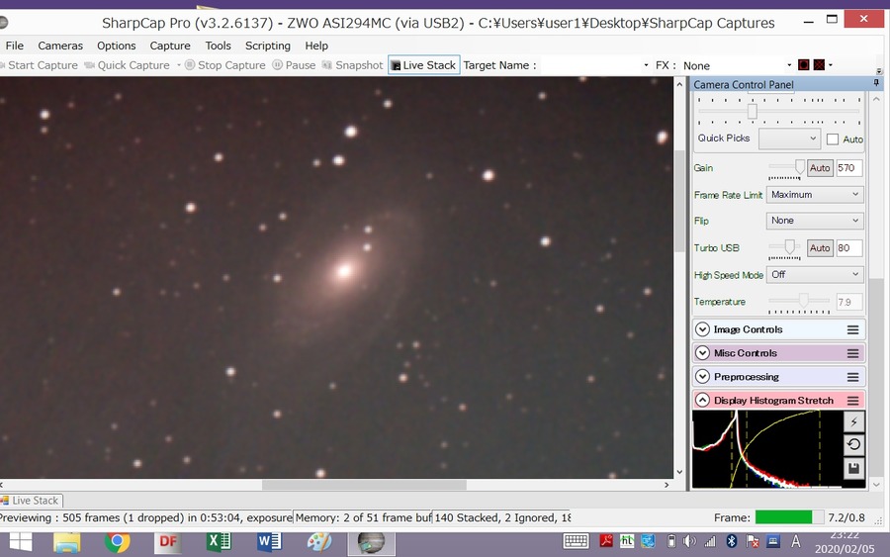
Task: Click the Turbo USB slider
Action: point(785,248)
